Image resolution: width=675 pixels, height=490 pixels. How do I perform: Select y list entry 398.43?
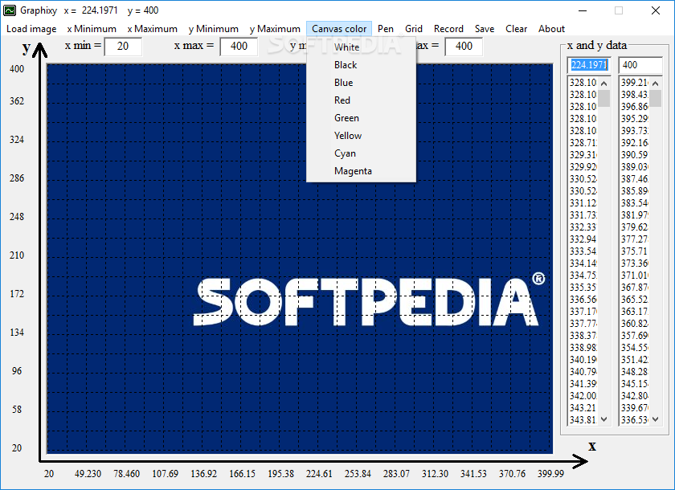(x=635, y=95)
